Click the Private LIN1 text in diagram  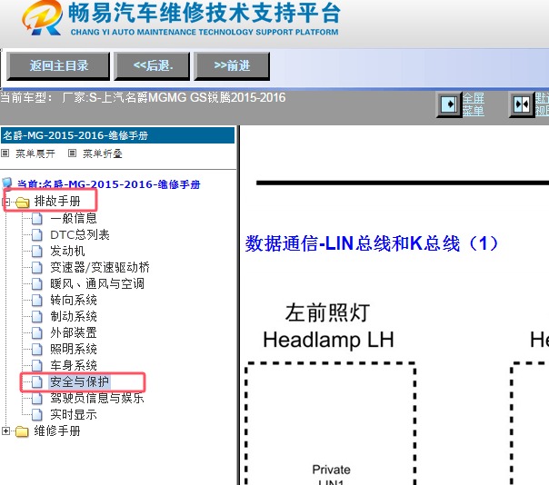click(x=331, y=474)
